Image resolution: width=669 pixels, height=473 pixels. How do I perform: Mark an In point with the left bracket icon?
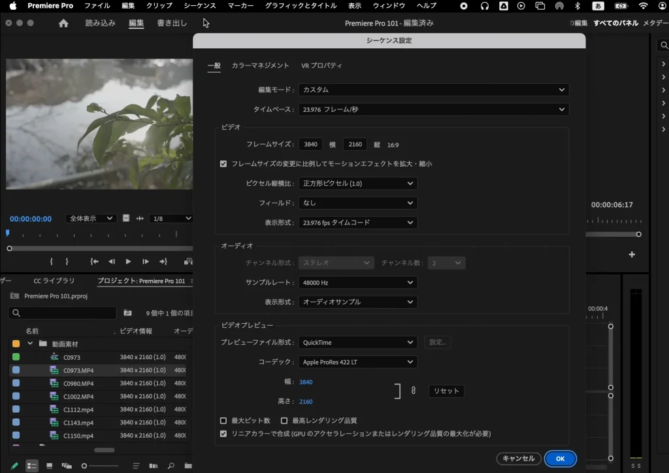click(51, 261)
